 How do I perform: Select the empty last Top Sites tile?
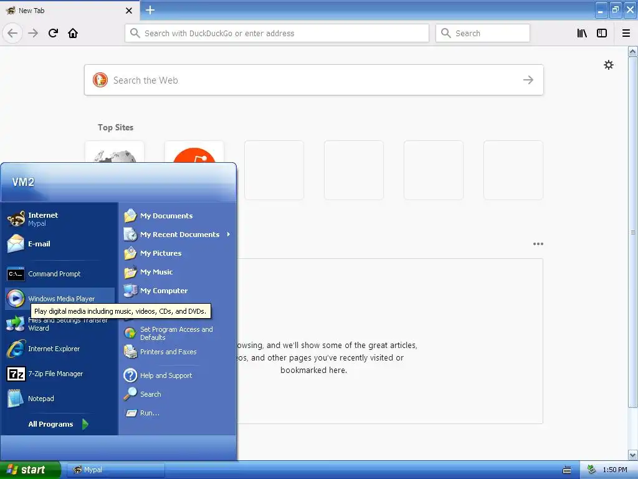coord(513,170)
